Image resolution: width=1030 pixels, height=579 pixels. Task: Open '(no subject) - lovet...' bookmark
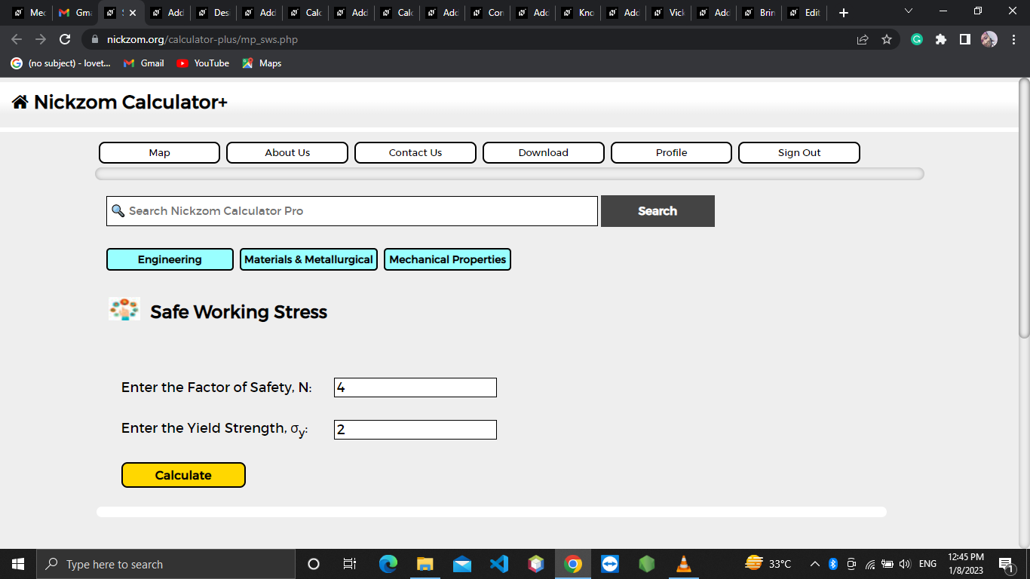click(60, 63)
